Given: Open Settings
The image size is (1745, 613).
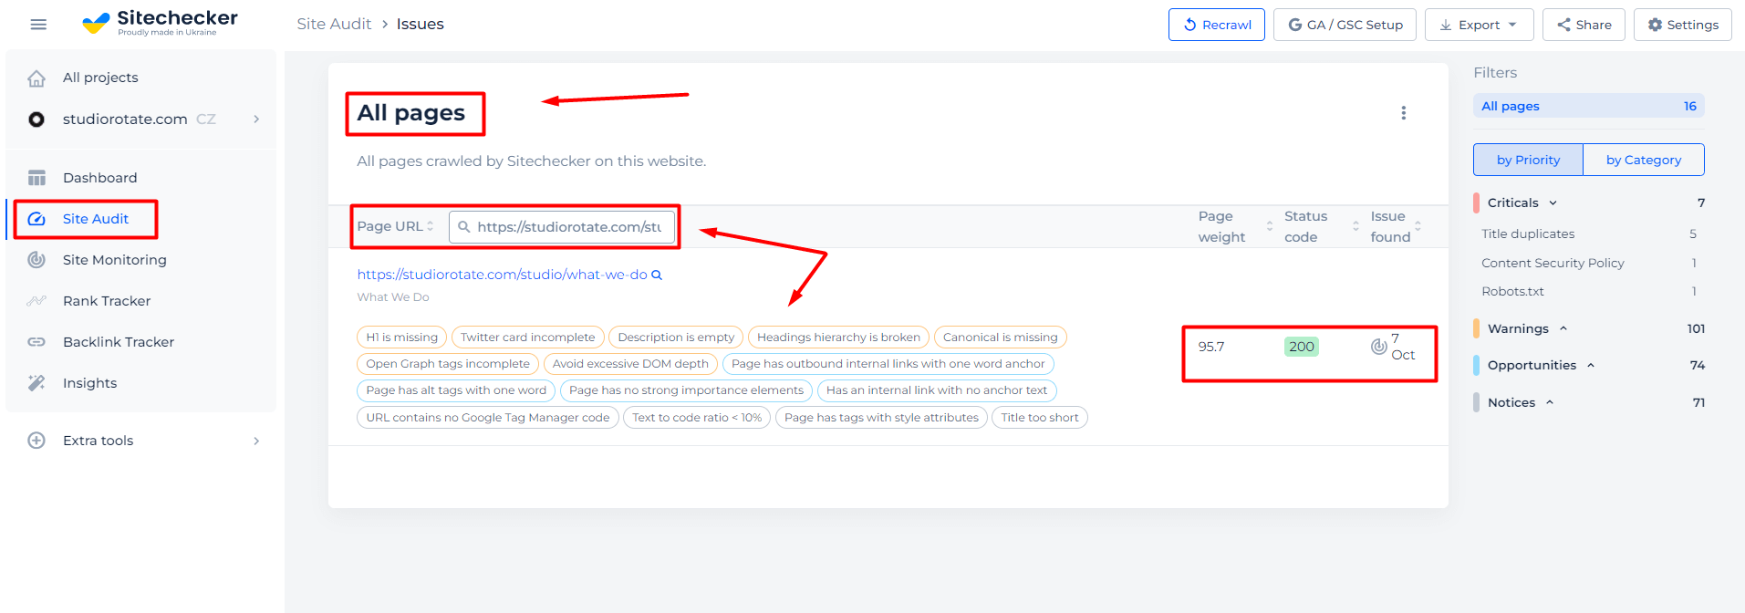Looking at the screenshot, I should coord(1683,25).
